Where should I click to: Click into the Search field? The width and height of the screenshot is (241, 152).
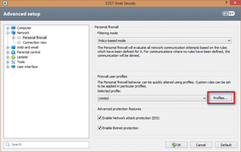pos(46,145)
